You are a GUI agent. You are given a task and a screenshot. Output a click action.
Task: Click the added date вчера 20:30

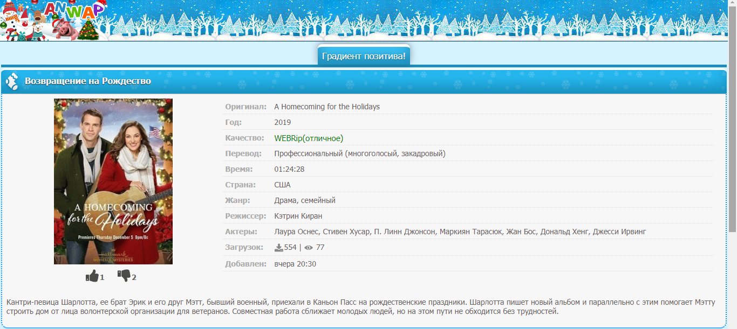[295, 264]
